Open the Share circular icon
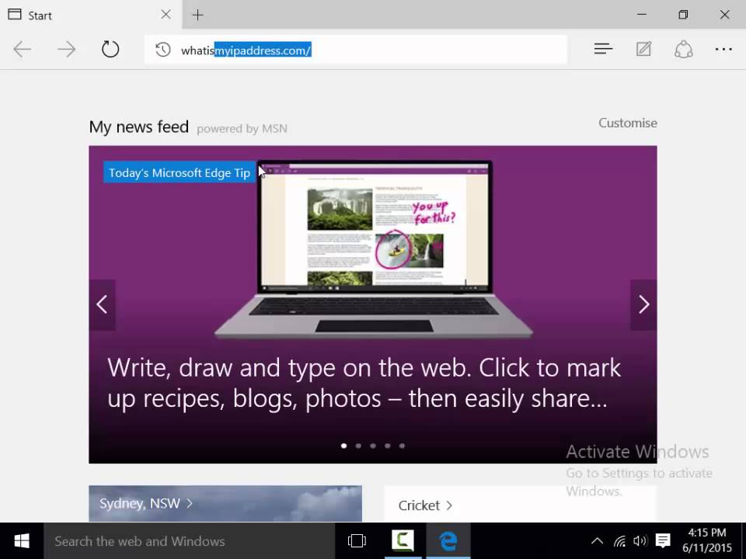746x559 pixels. 683,49
